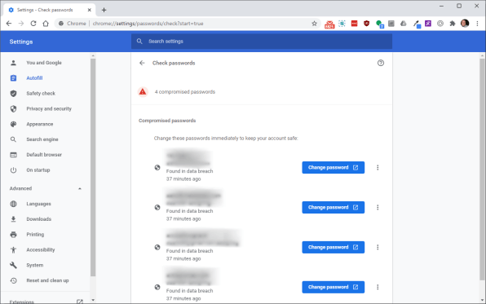Go back to the previous page in Chrome
The height and width of the screenshot is (304, 486).
[x=9, y=24]
